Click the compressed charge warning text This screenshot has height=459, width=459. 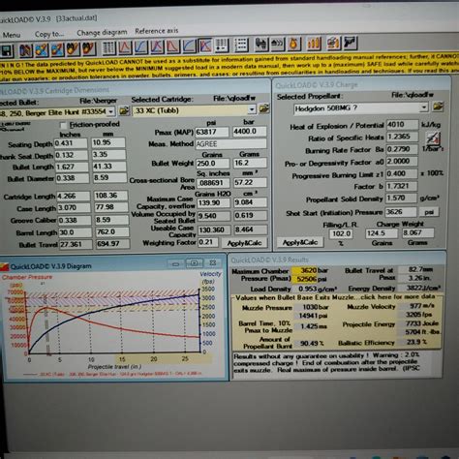click(x=326, y=363)
